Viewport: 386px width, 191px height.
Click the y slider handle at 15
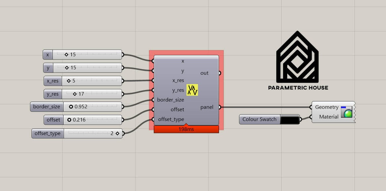click(x=67, y=68)
